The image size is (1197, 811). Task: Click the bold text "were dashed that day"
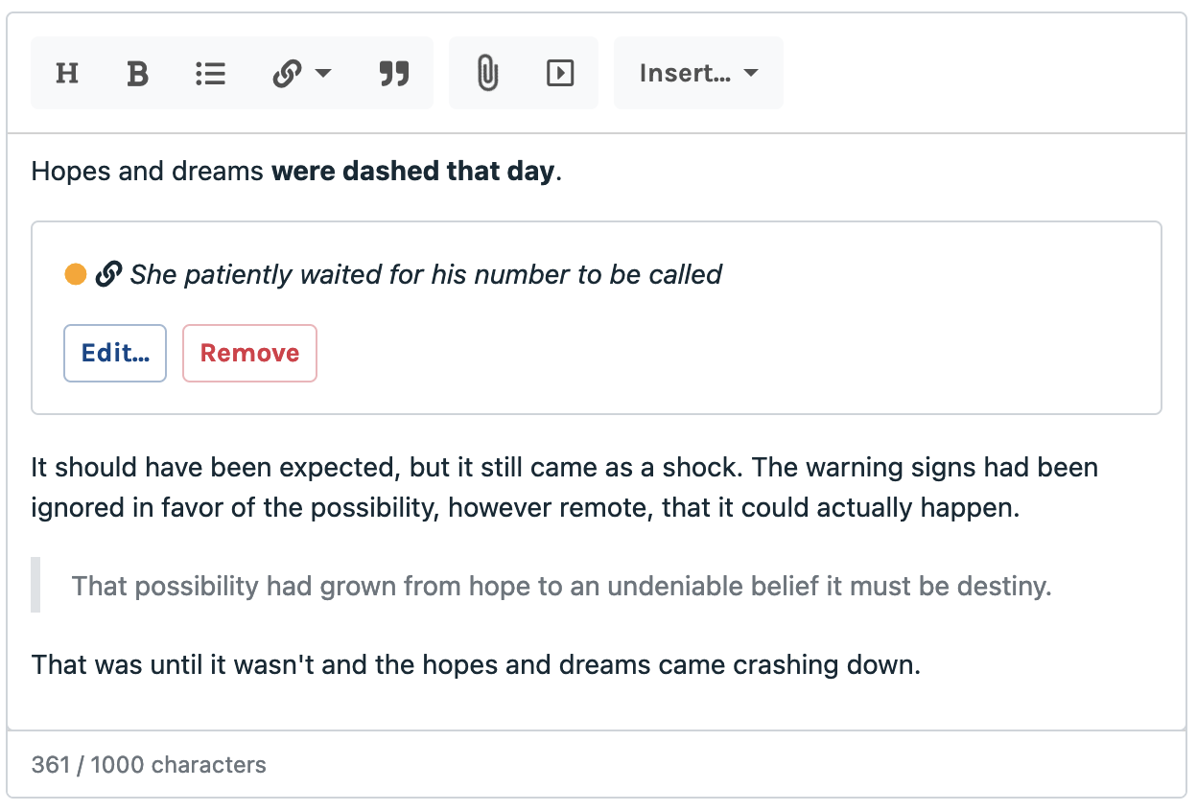[412, 172]
